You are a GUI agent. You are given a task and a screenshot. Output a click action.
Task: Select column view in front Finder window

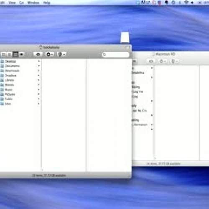click(x=15, y=54)
